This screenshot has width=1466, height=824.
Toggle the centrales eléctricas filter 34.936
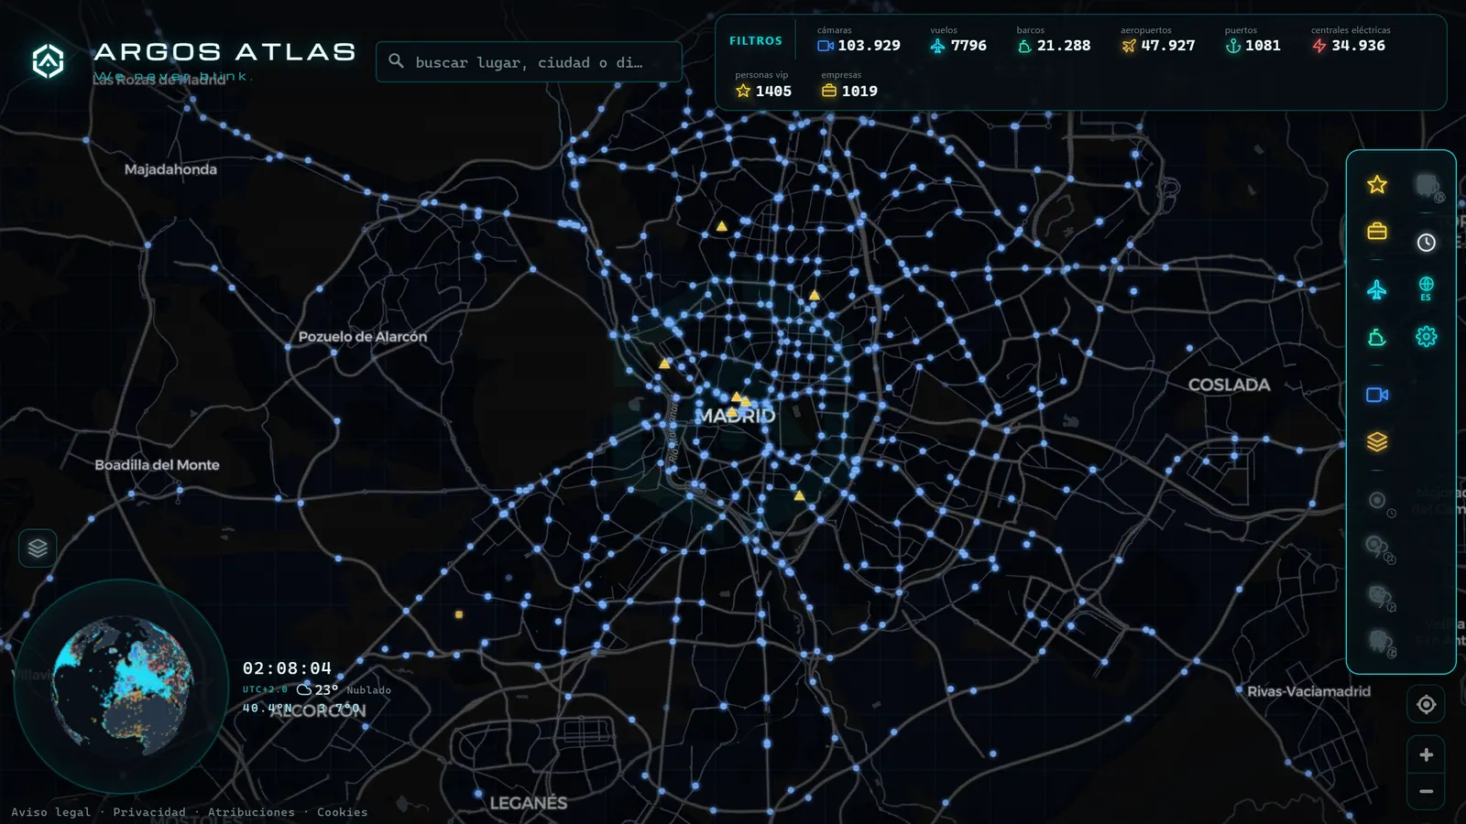point(1351,39)
